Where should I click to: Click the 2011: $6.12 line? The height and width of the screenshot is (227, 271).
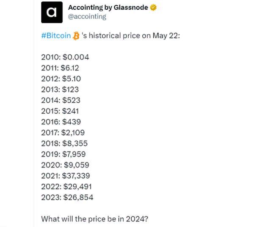tap(60, 68)
